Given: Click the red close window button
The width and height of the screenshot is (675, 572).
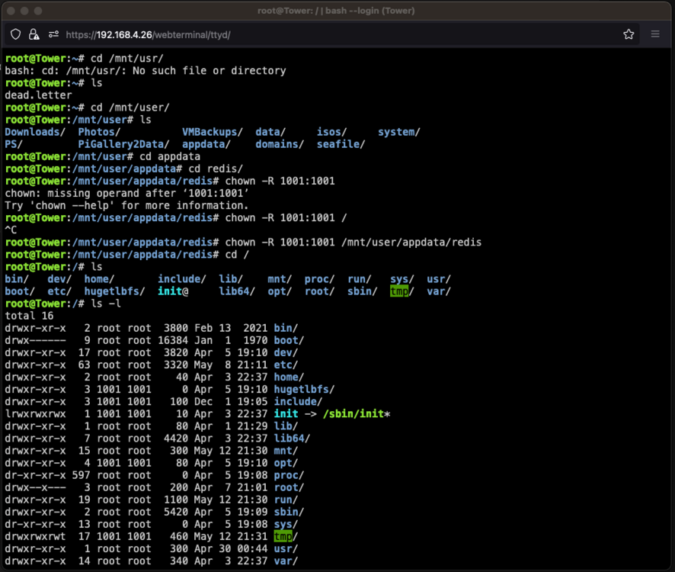Looking at the screenshot, I should pyautogui.click(x=11, y=11).
